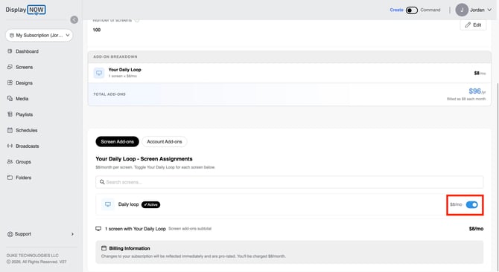The height and width of the screenshot is (272, 499).
Task: Click the Search screens input field
Action: point(289,182)
